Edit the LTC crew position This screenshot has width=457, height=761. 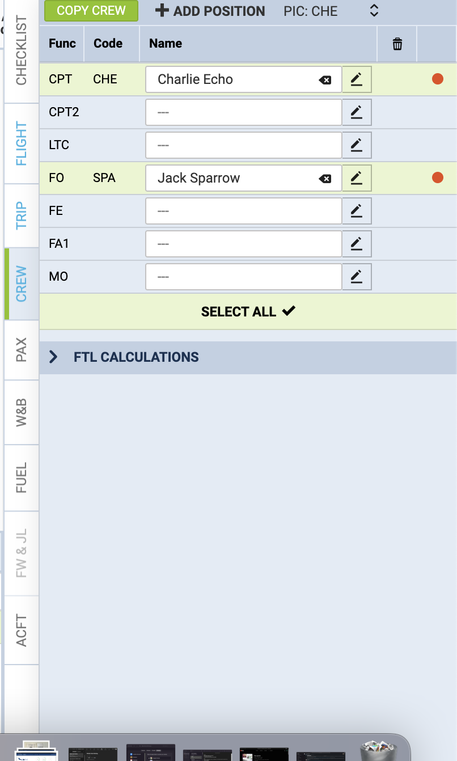pos(357,145)
